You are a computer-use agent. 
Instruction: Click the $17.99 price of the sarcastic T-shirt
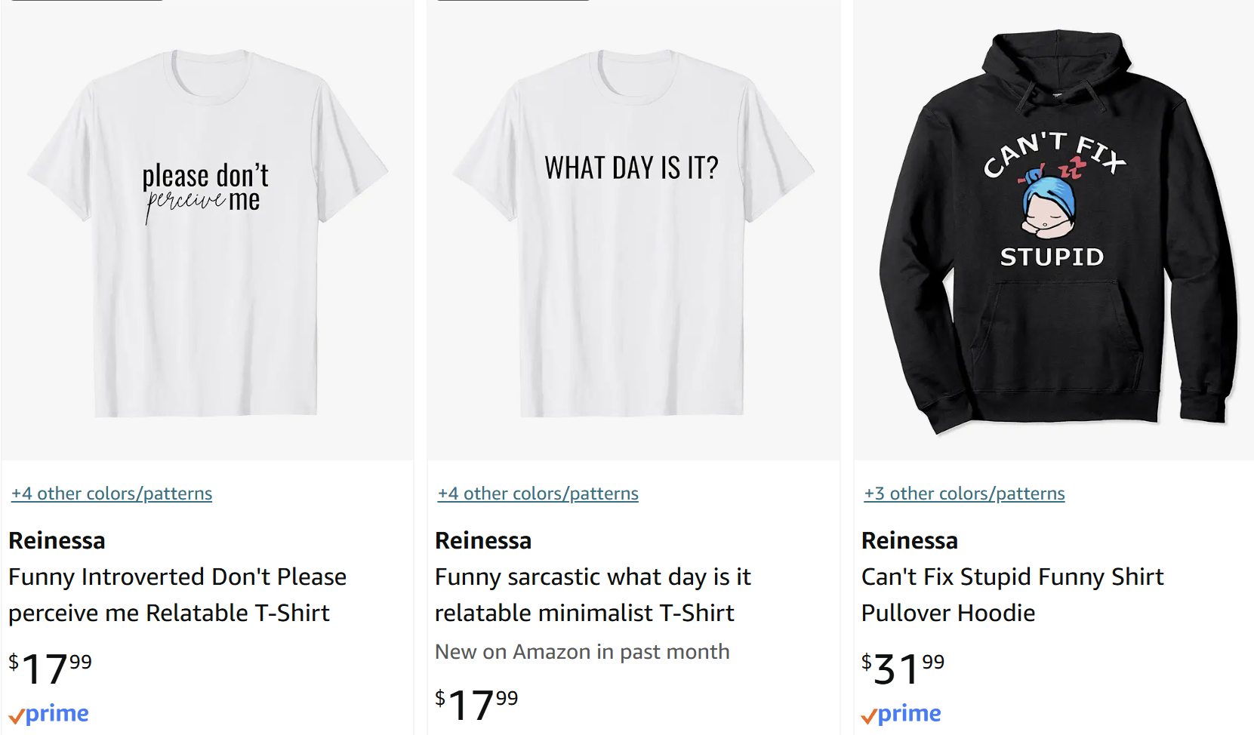pos(476,706)
